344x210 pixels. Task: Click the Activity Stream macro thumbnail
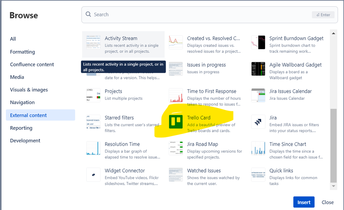tap(93, 43)
